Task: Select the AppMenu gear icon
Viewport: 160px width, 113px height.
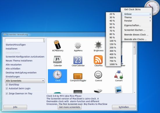Action: point(78,45)
